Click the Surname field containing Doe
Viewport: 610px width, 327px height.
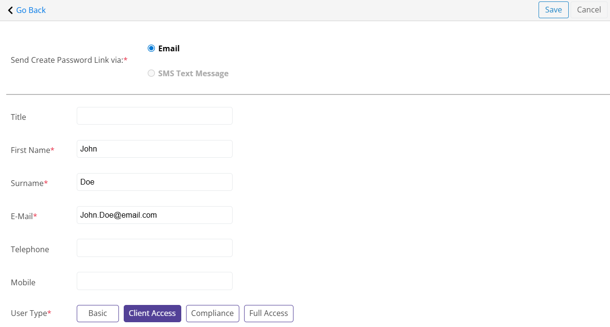coord(154,182)
